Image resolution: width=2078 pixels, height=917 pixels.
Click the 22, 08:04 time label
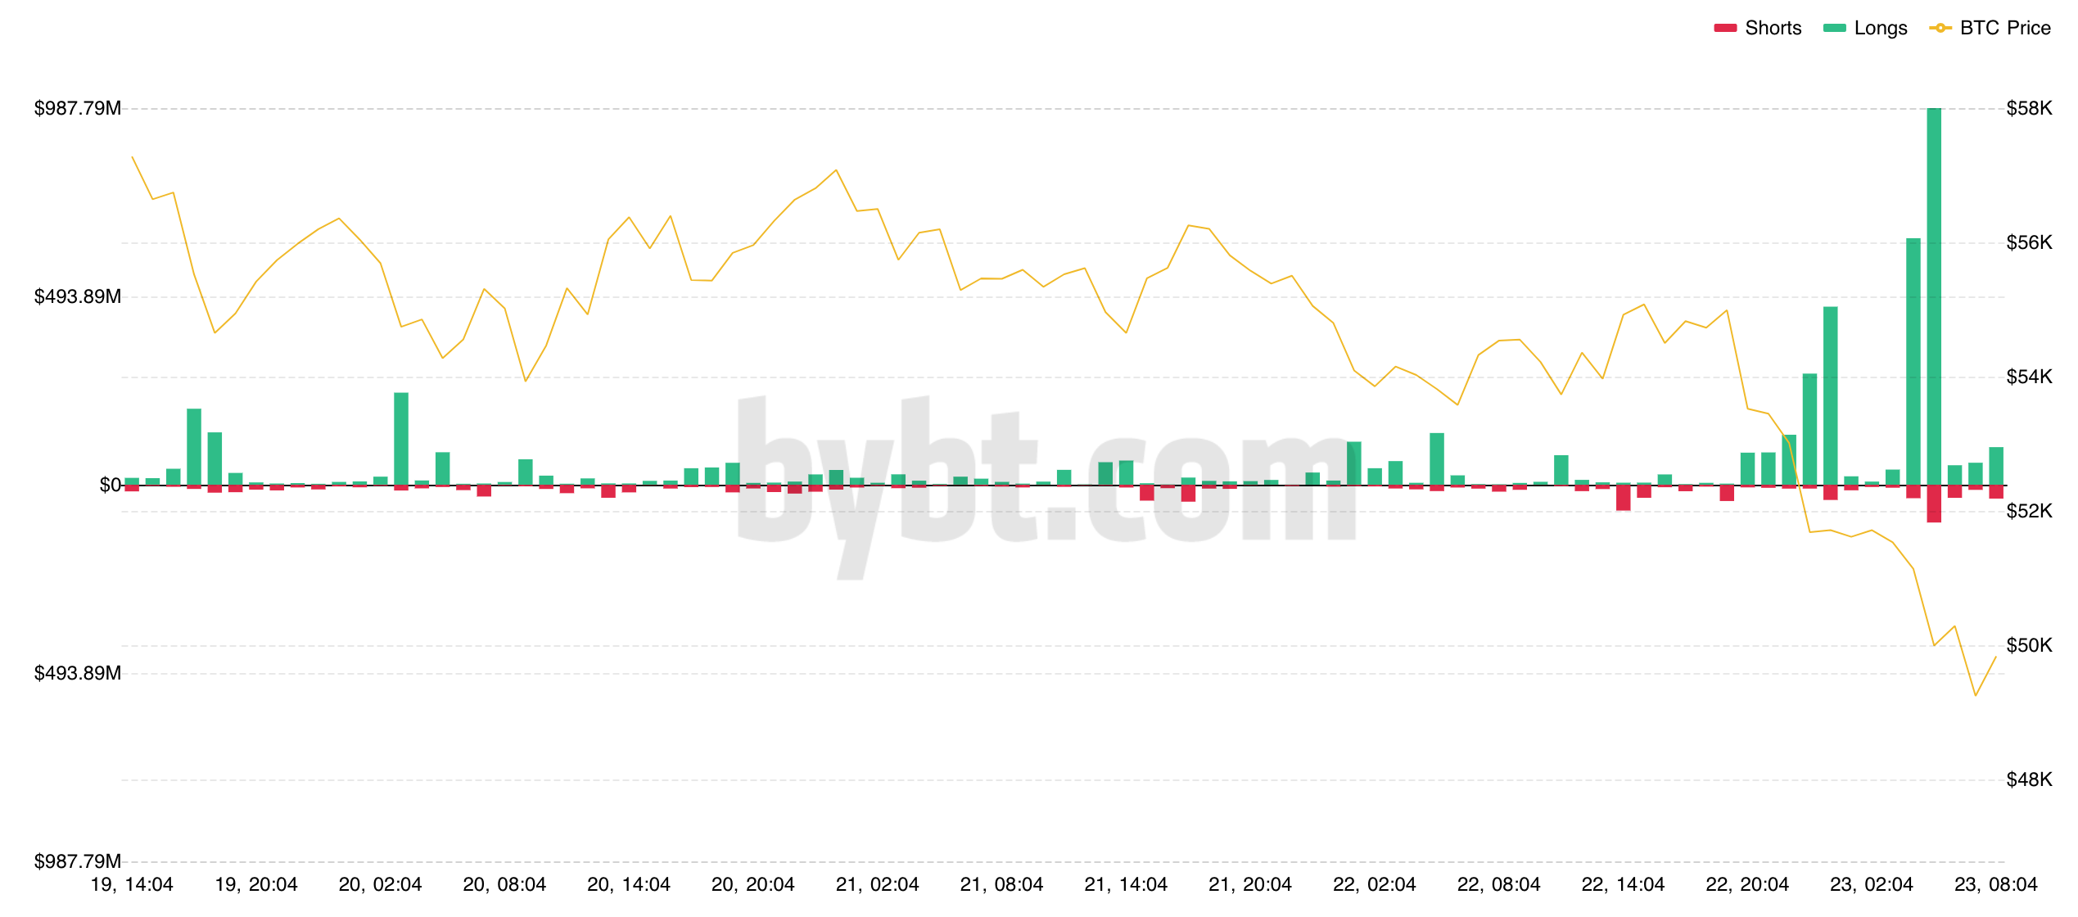1499,885
